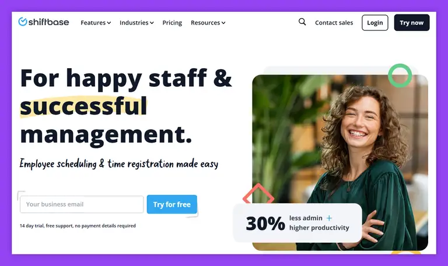Screen dimensions: 448x266
Task: Go to Contact sales link
Action: [x=334, y=23]
